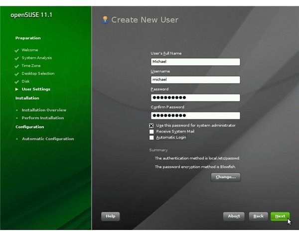Click the Installation section heading
The width and height of the screenshot is (299, 232).
tap(27, 98)
